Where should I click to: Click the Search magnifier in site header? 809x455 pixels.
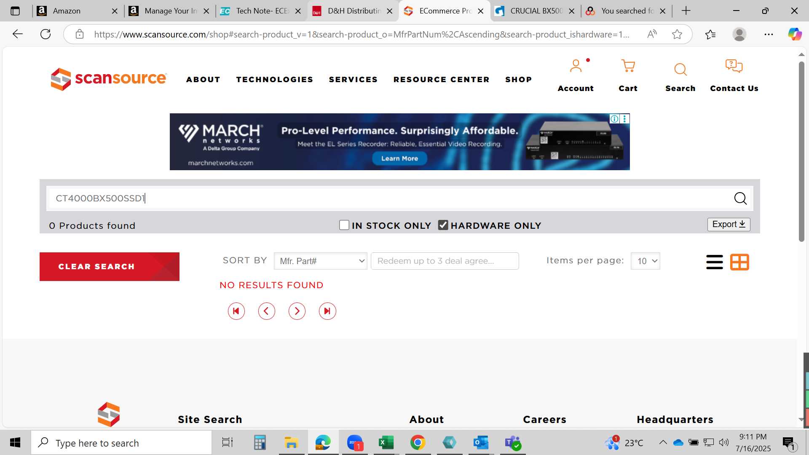680,69
